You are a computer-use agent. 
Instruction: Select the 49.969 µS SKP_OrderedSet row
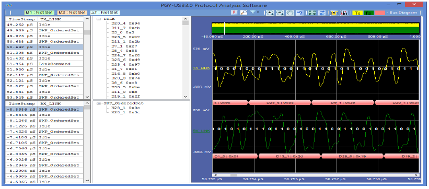click(x=44, y=30)
